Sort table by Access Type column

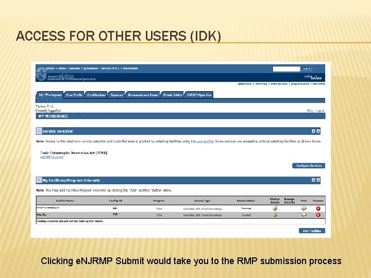202,201
